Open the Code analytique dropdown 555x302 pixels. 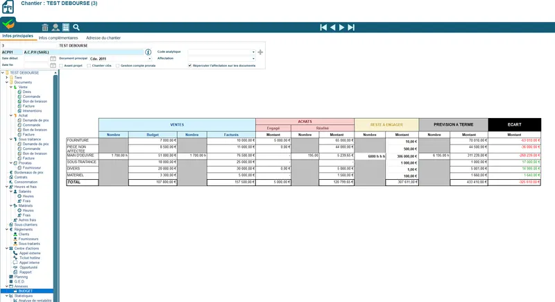click(x=253, y=52)
